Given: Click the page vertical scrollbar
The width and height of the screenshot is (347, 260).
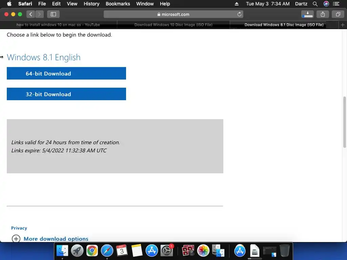Looking at the screenshot, I should pos(345,122).
